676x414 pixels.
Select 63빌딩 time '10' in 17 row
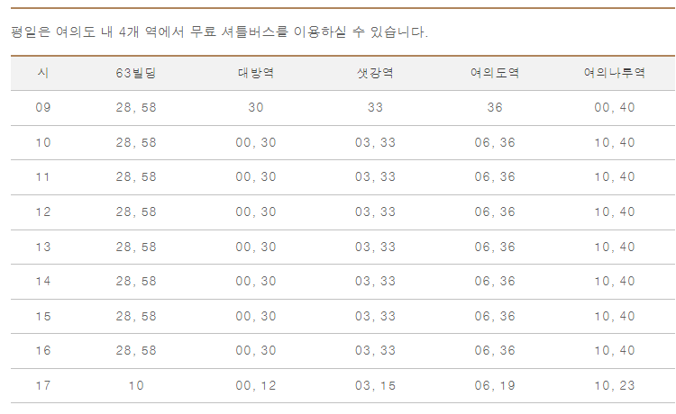pyautogui.click(x=136, y=385)
